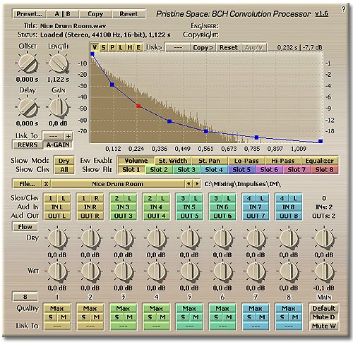
Task: Select the H envelope mode letter button
Action: tap(130, 47)
